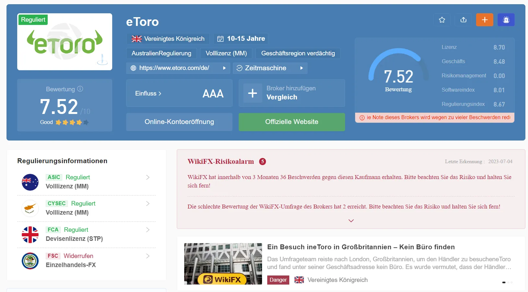This screenshot has height=292, width=528.
Task: Click the Online-Kontoeröffnung button
Action: [x=179, y=122]
